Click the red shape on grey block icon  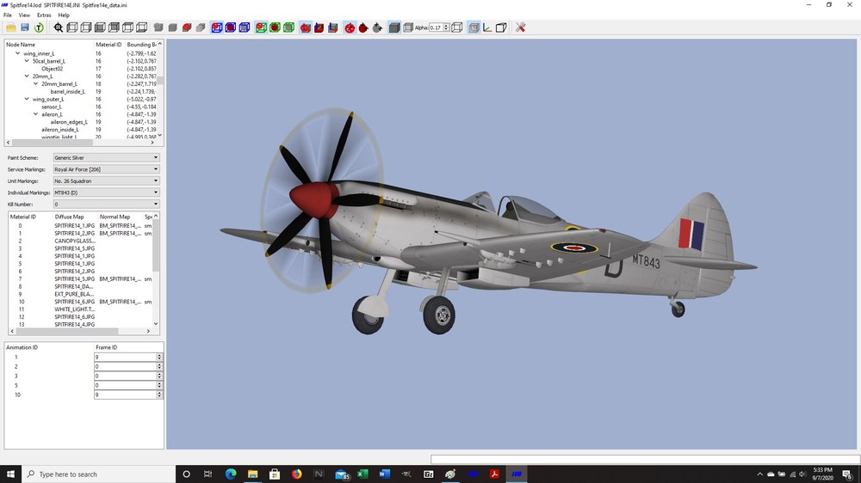pyautogui.click(x=306, y=28)
